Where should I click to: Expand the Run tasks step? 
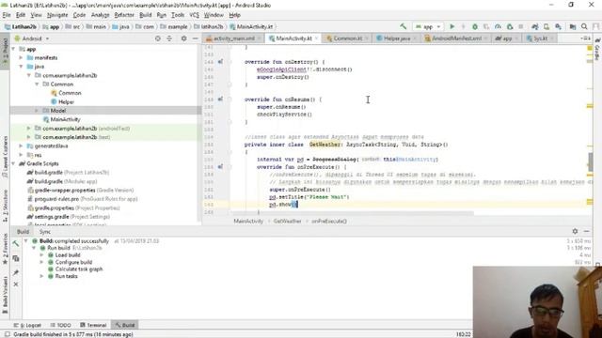[x=41, y=276]
